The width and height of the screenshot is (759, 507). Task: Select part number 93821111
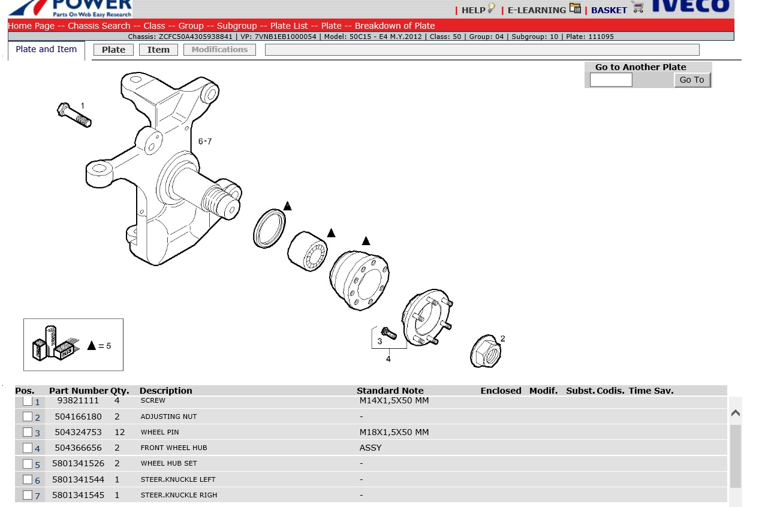coord(78,400)
